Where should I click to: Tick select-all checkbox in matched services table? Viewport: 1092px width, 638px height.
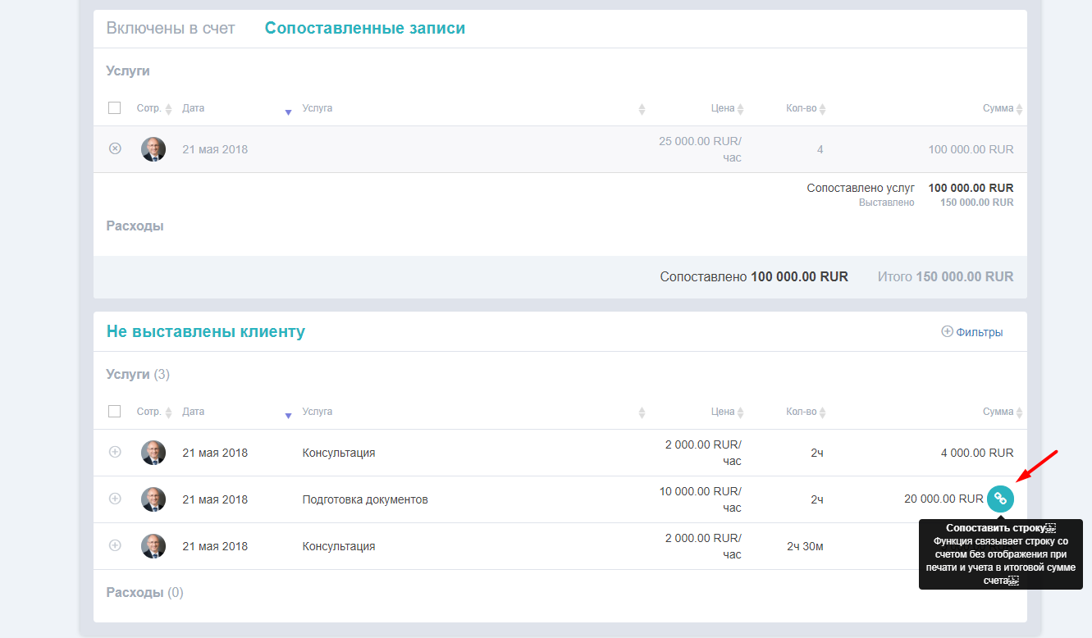coord(115,108)
